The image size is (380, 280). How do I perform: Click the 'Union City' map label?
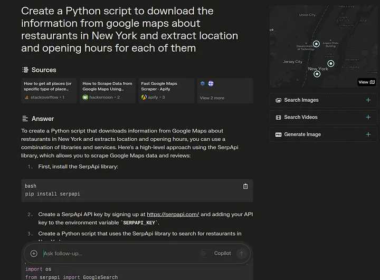click(307, 15)
